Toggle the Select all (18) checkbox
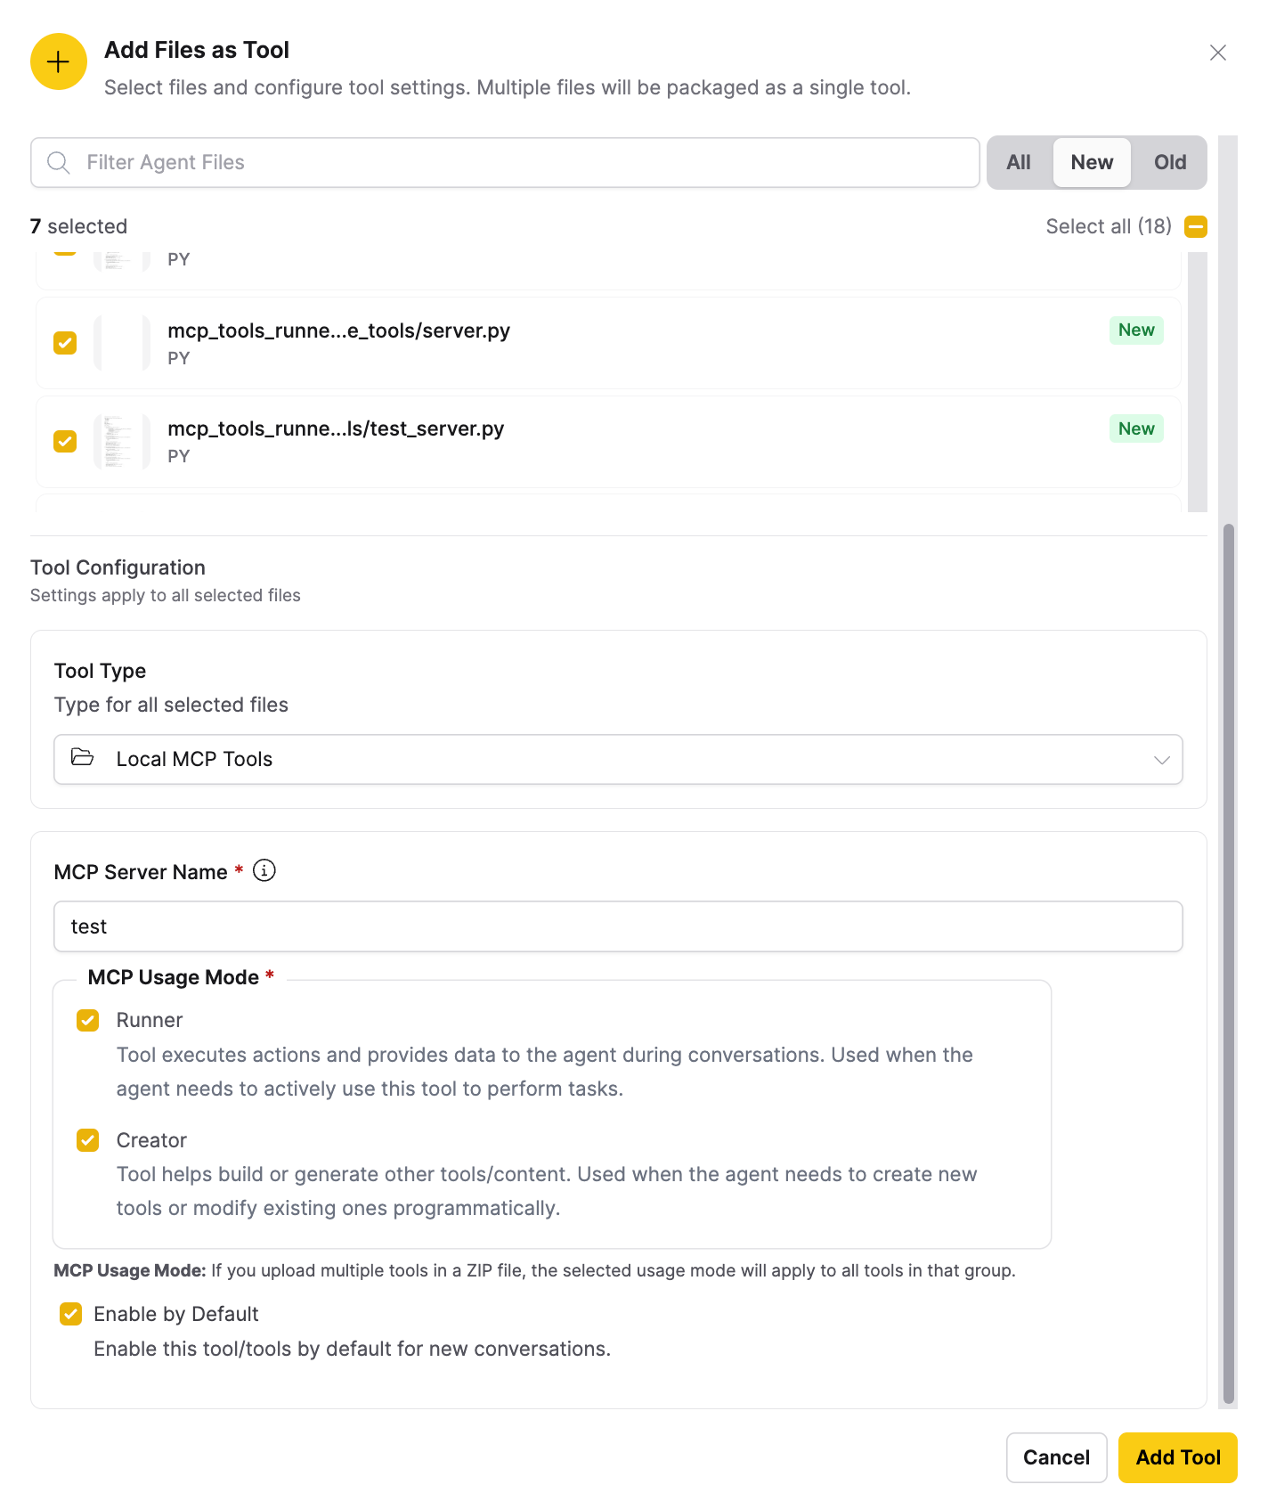The height and width of the screenshot is (1509, 1268). point(1195,226)
